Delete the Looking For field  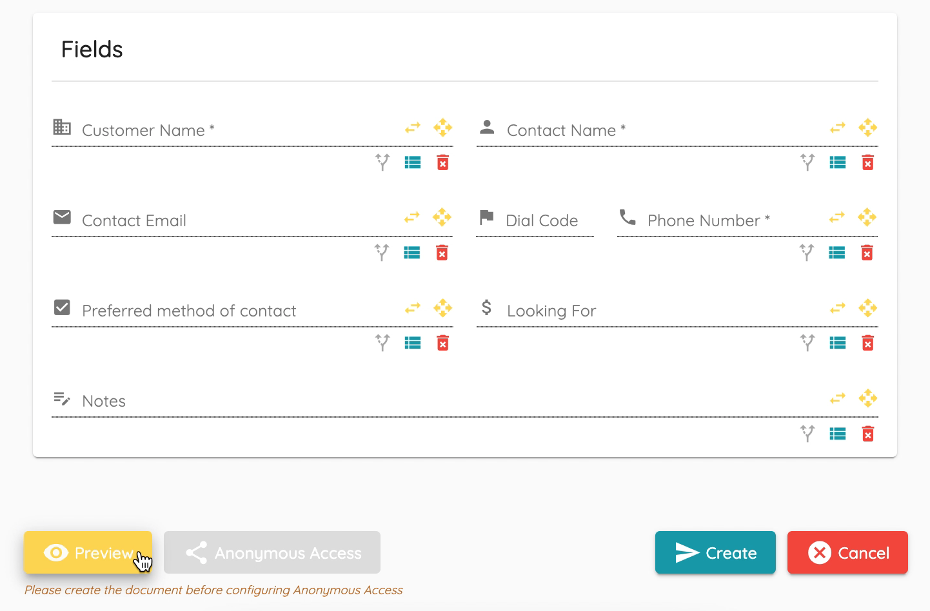pos(868,343)
